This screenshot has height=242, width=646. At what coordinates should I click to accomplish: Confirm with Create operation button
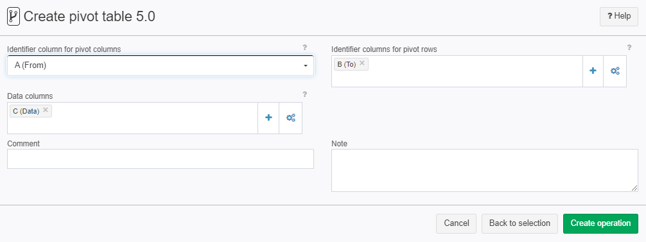(x=600, y=223)
